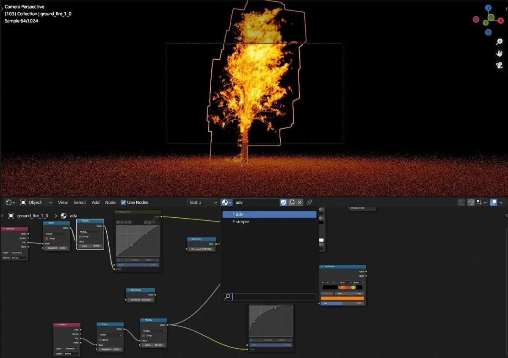Viewport: 508px width, 358px height.
Task: Open the overlays dropdown arrow
Action: (501, 203)
